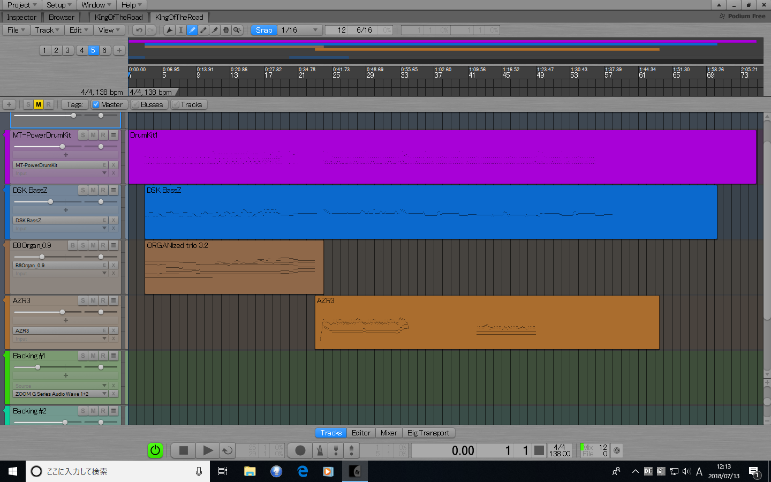The image size is (771, 482).
Task: Expand Input dropdown on MT-PowerDrumKit track
Action: (104, 173)
